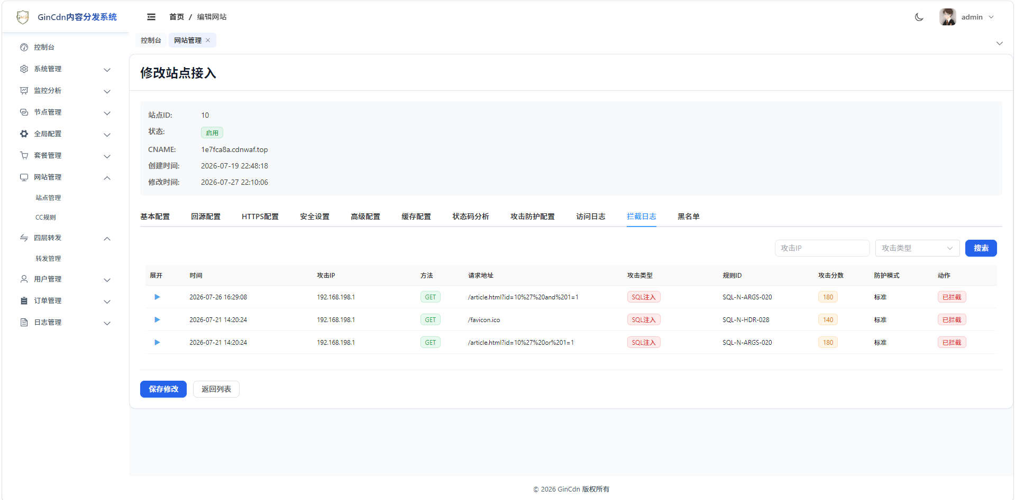Open the 攻击类型 dropdown filter
This screenshot has width=1015, height=500.
917,248
